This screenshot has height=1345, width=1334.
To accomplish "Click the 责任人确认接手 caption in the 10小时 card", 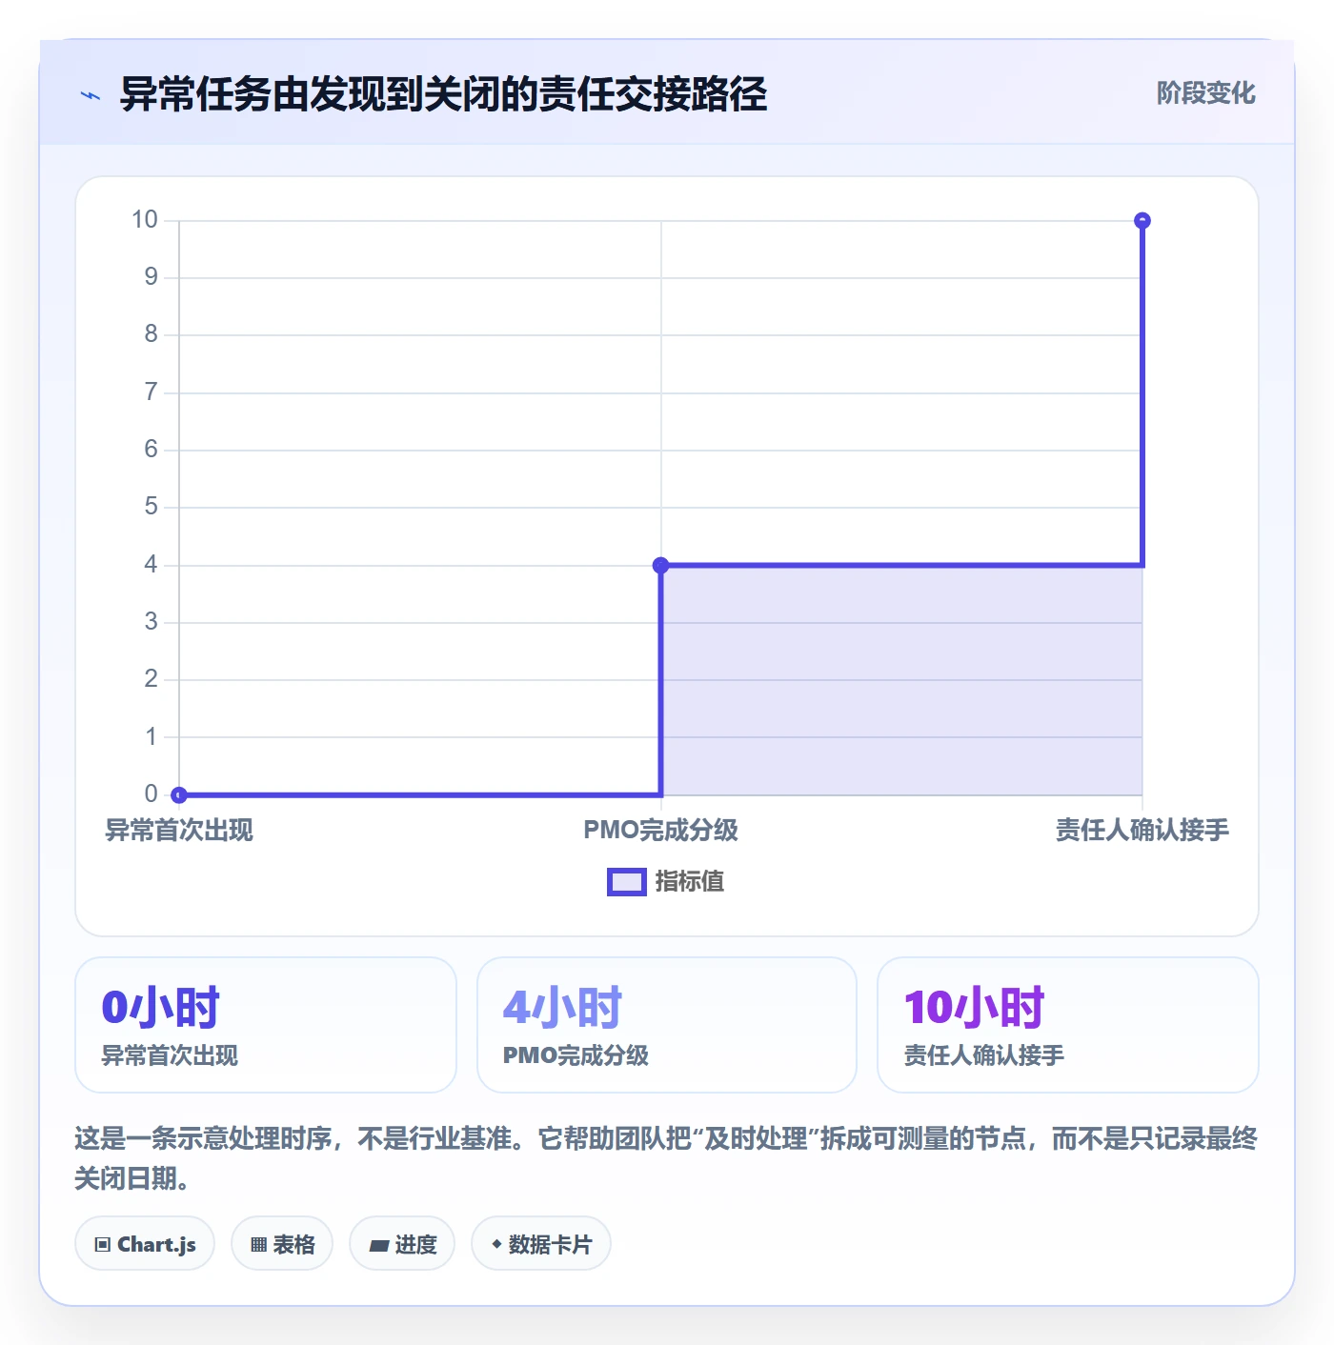I will (x=983, y=1055).
